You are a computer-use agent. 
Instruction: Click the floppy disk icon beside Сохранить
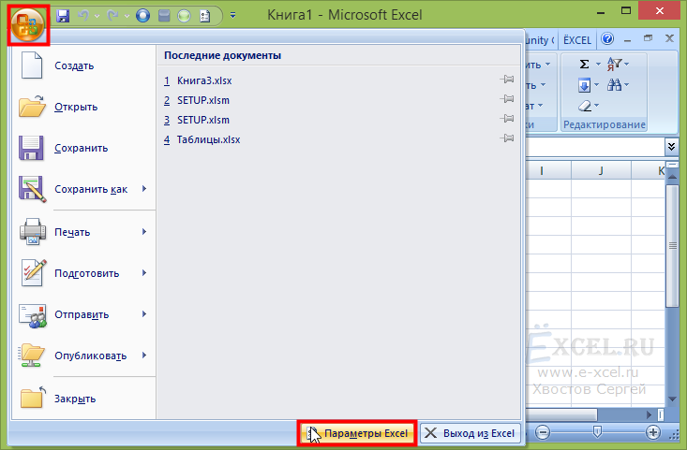tap(31, 148)
